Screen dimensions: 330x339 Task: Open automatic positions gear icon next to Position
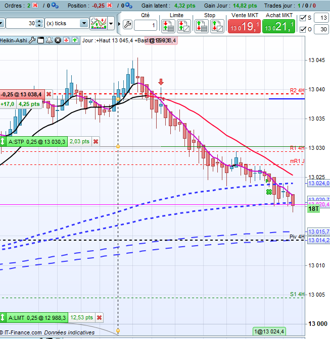click(x=129, y=5)
